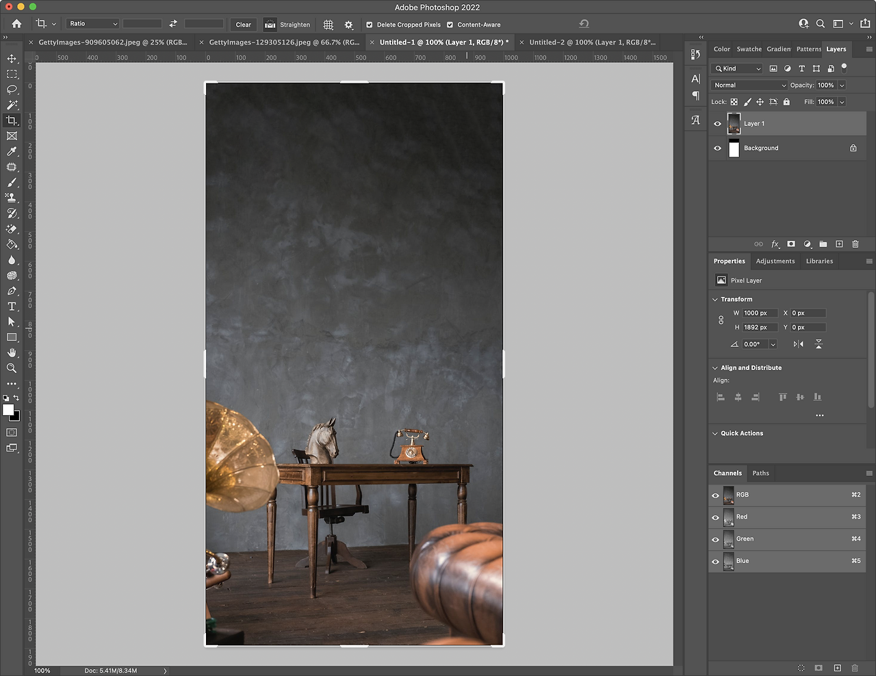This screenshot has height=676, width=876.
Task: Click the foreground color swatch
Action: (x=8, y=409)
